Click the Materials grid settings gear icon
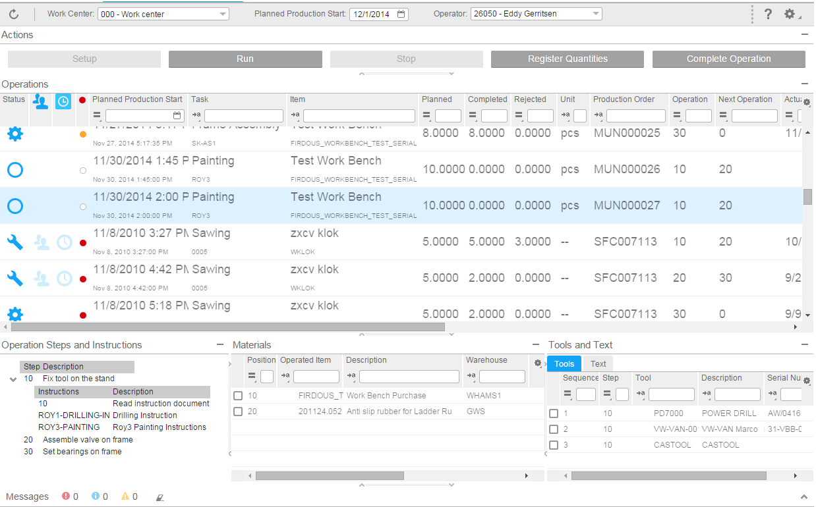This screenshot has height=507, width=816. point(537,363)
